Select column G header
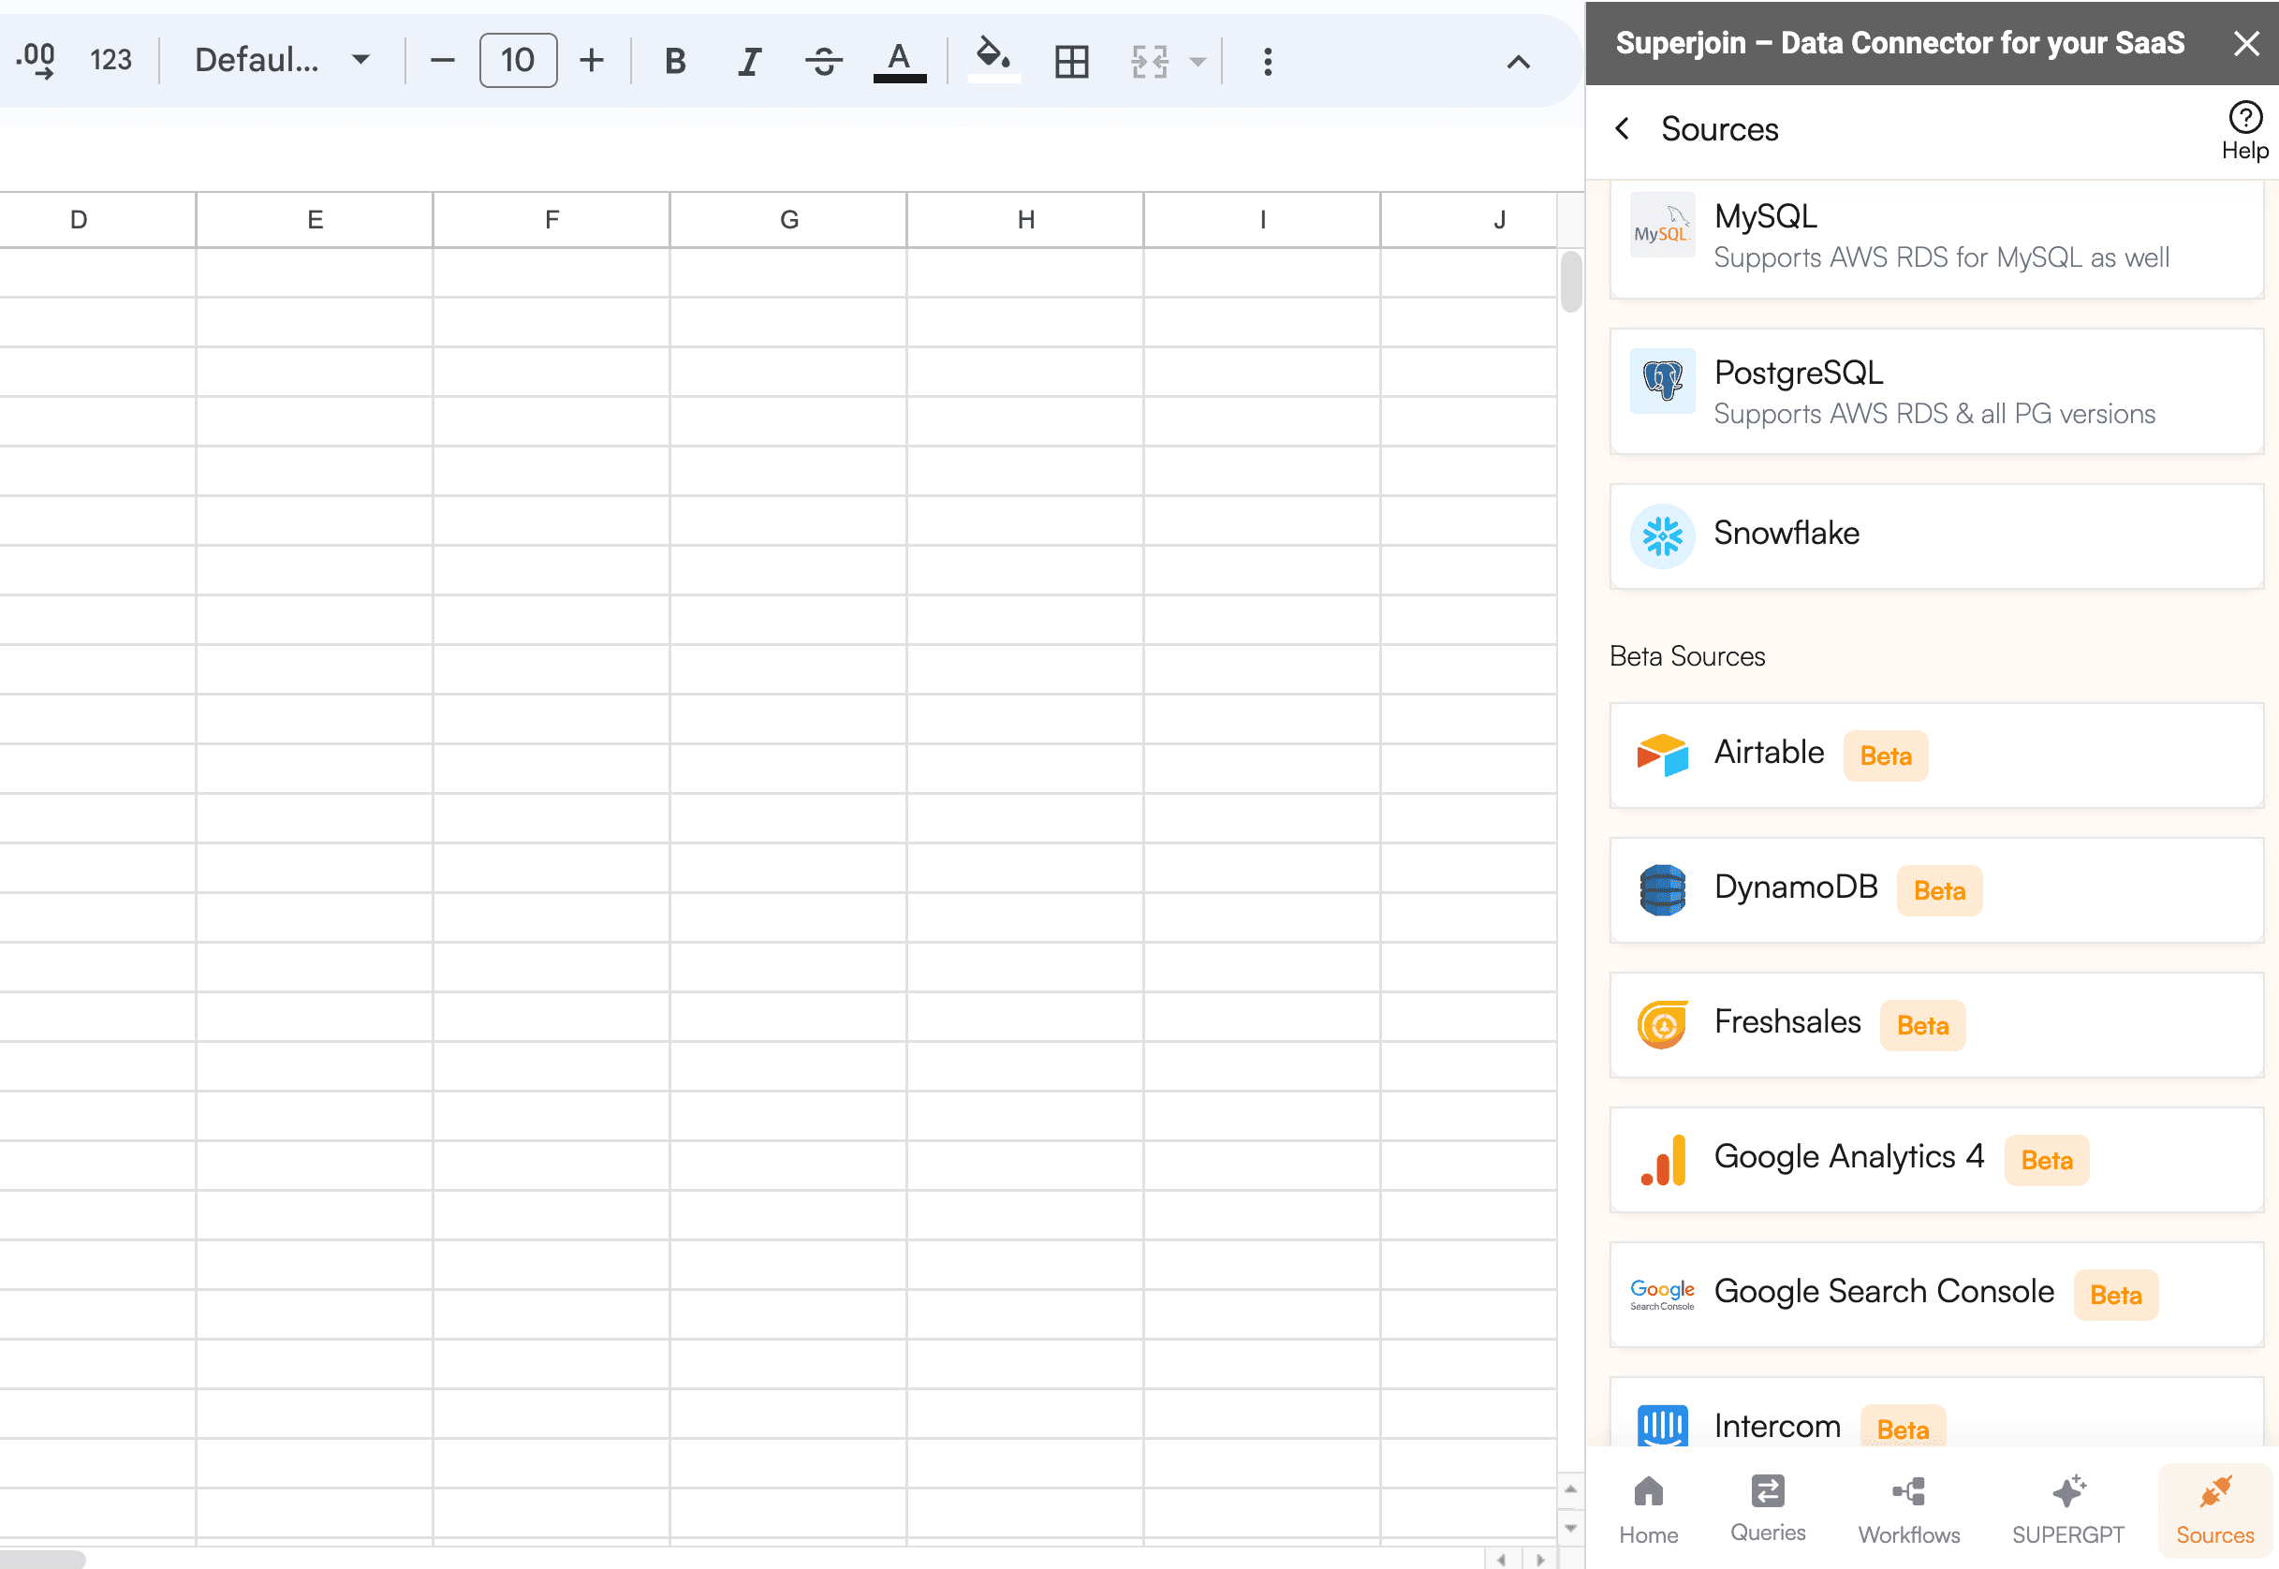The height and width of the screenshot is (1569, 2279). [x=788, y=219]
